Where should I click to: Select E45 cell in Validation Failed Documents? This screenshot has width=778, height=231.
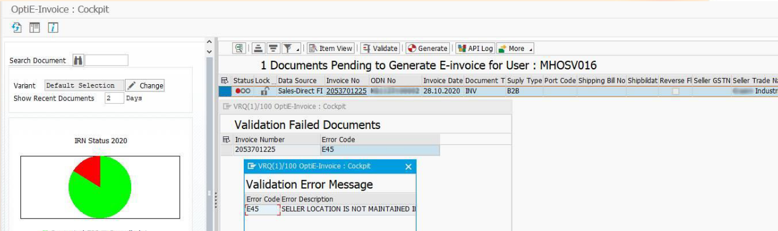[380, 149]
